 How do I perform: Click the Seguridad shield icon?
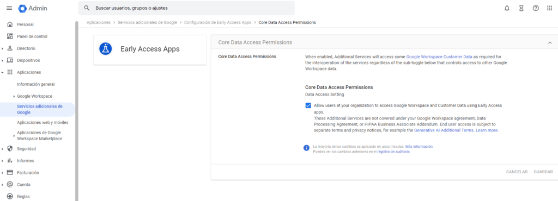click(x=10, y=148)
